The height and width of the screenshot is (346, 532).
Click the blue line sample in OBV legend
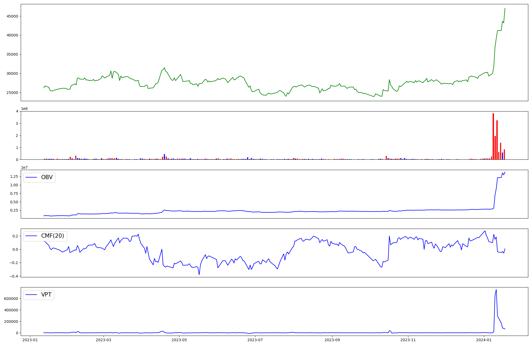[x=31, y=177]
